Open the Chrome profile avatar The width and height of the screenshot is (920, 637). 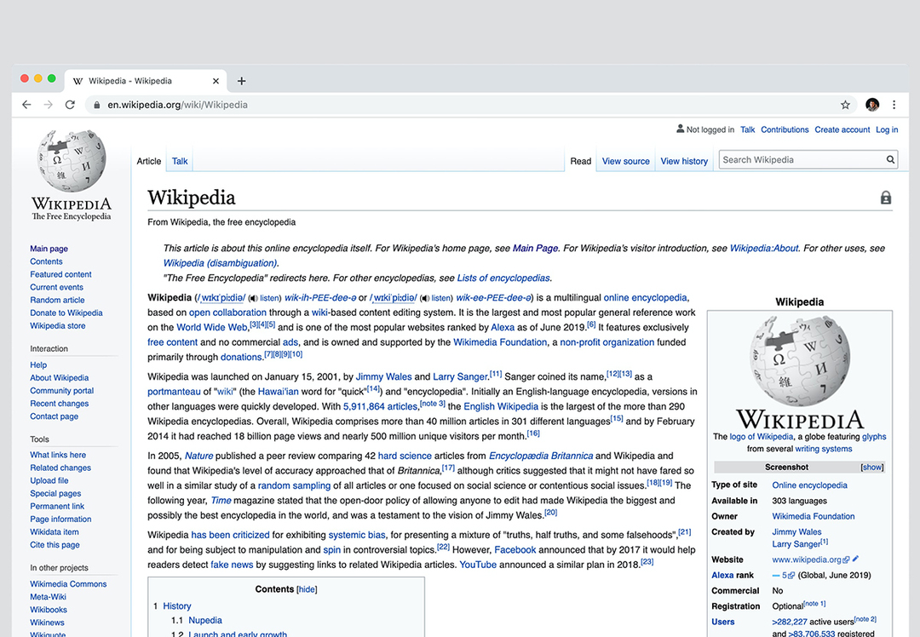pos(871,105)
